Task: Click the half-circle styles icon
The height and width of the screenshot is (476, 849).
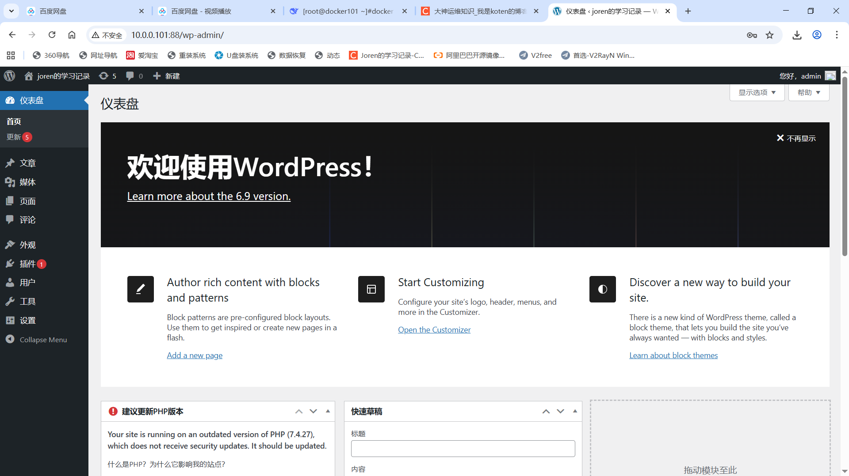Action: coord(603,289)
